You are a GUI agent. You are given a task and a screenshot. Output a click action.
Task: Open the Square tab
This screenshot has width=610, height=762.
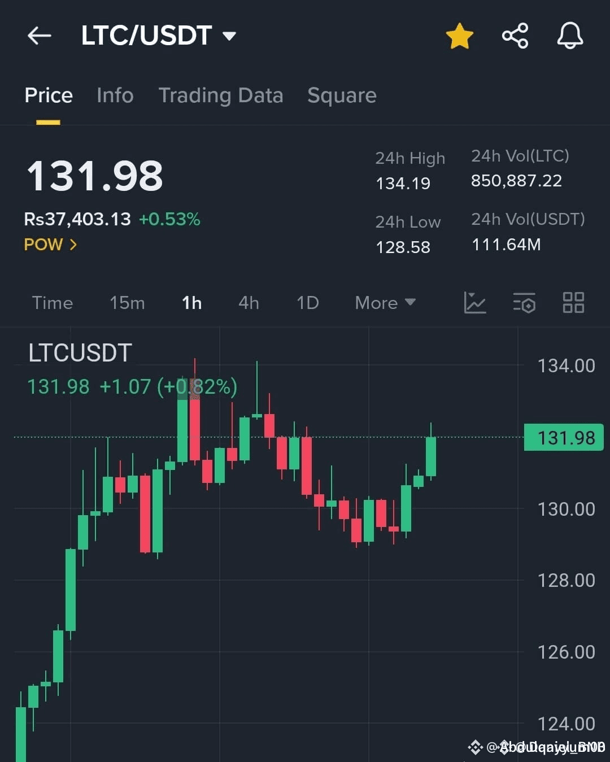click(x=342, y=95)
